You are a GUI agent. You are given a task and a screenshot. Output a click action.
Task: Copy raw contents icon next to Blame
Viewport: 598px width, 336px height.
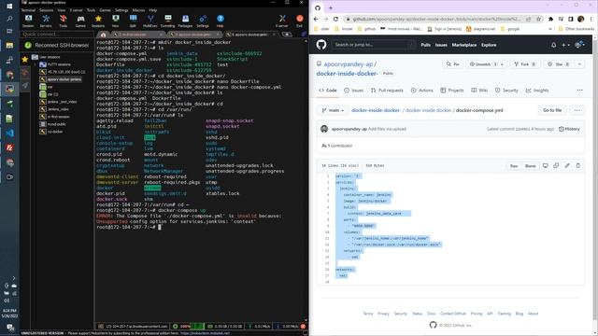click(x=556, y=166)
